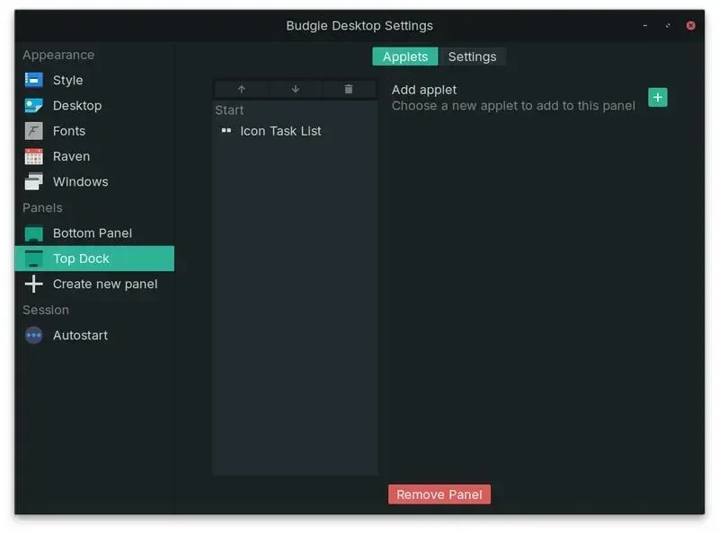
Task: Click the Top Dock panel icon
Action: (x=33, y=258)
